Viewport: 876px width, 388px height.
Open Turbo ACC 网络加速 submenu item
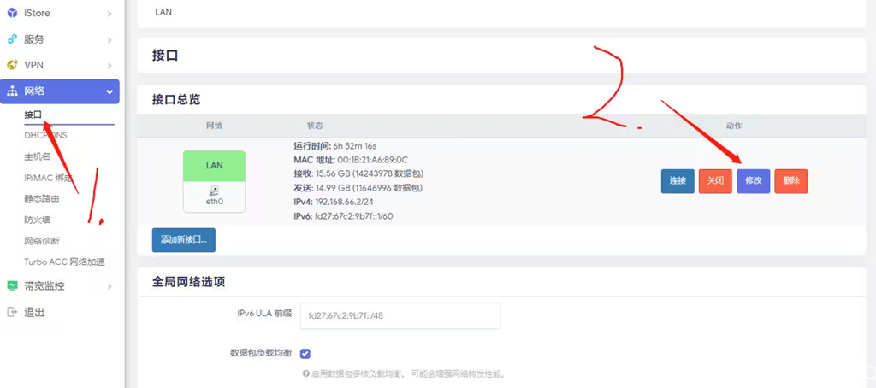[64, 262]
